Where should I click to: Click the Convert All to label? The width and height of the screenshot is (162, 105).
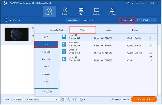tap(129, 20)
